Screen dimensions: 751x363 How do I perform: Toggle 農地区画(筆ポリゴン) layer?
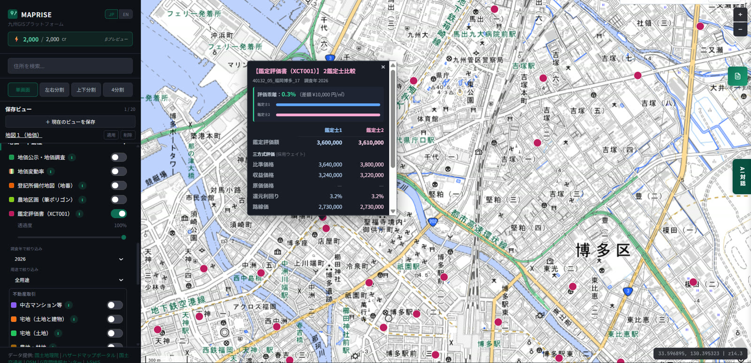coord(119,200)
